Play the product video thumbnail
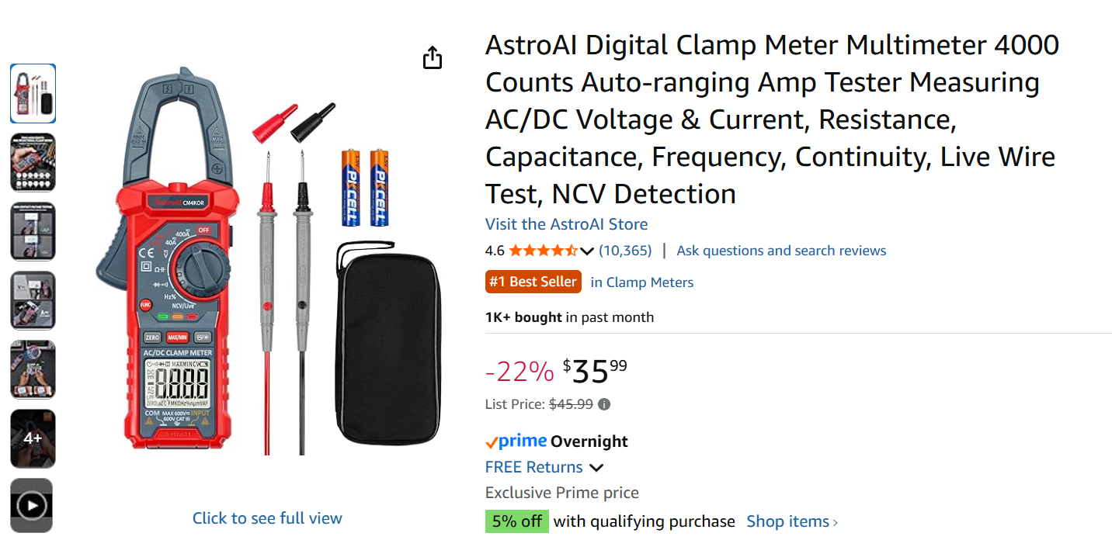1112x540 pixels. click(33, 506)
